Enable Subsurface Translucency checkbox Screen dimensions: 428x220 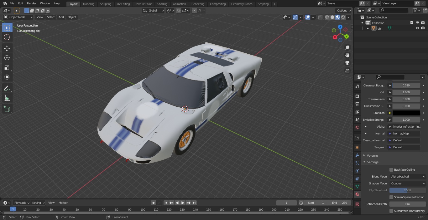pos(391,211)
